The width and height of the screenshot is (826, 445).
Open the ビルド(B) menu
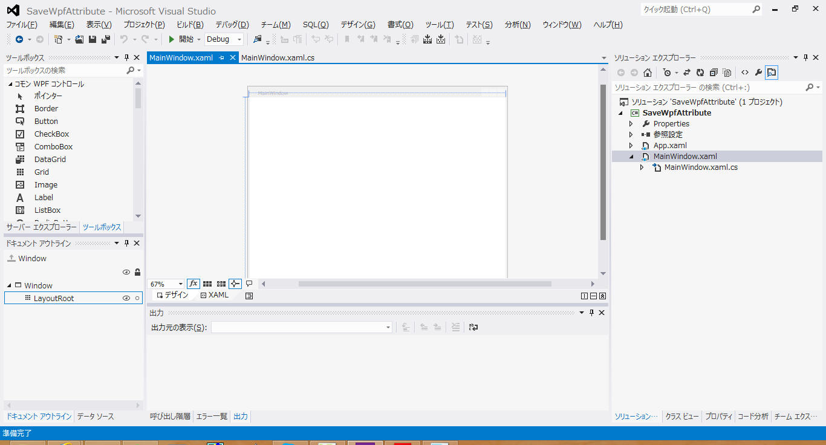[190, 25]
